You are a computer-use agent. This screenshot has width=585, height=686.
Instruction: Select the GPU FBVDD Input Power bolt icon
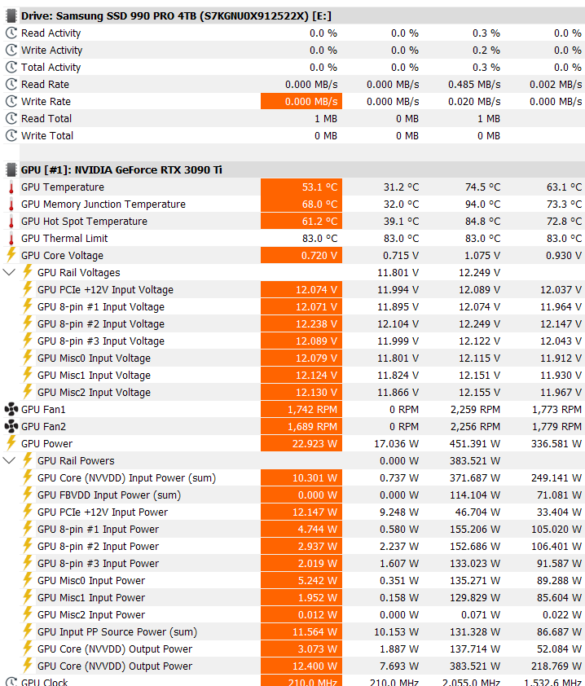28,495
